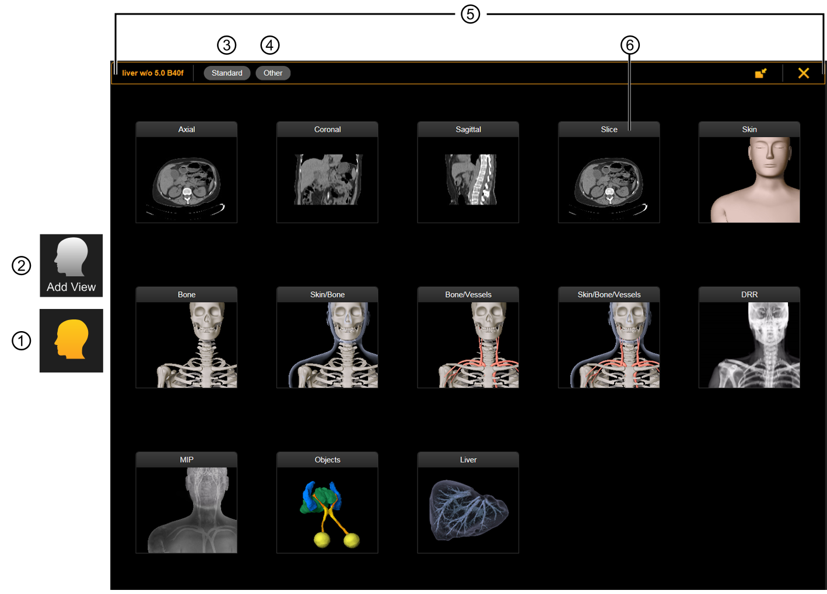Select the Axial view thumbnail

coord(187,172)
